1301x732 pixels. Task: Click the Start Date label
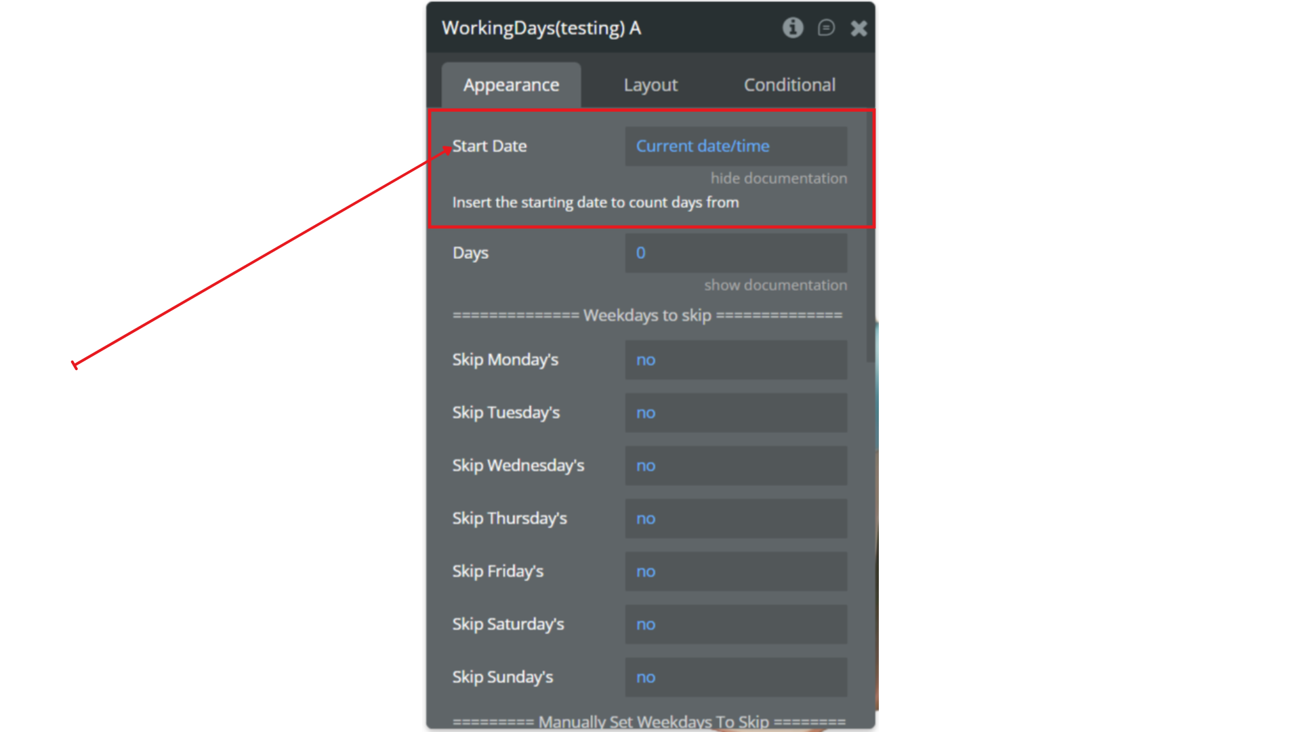click(x=489, y=146)
